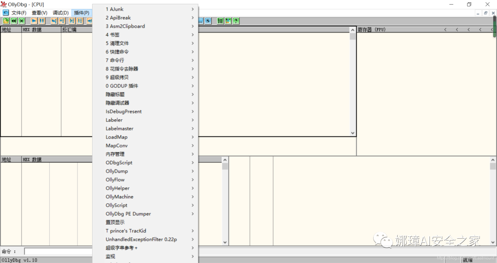The width and height of the screenshot is (497, 263).
Task: Open the Source window S icon
Action: pos(208,21)
